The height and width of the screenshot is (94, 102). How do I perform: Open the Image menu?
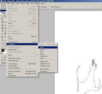[12, 4]
